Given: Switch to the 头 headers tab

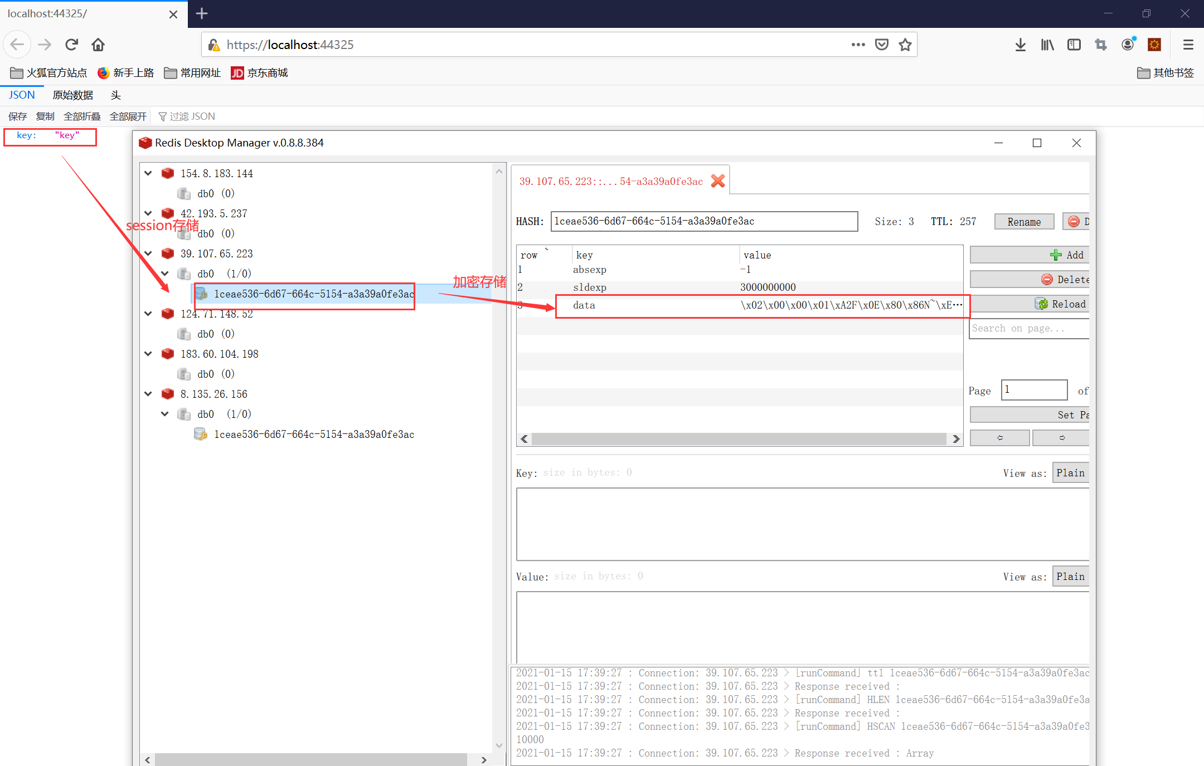Looking at the screenshot, I should click(115, 95).
